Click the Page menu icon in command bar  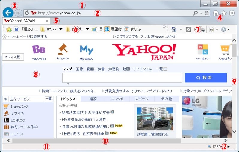[211, 29]
